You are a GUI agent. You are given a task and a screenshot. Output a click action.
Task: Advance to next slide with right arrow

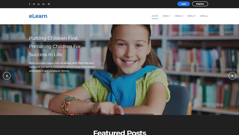point(232,76)
